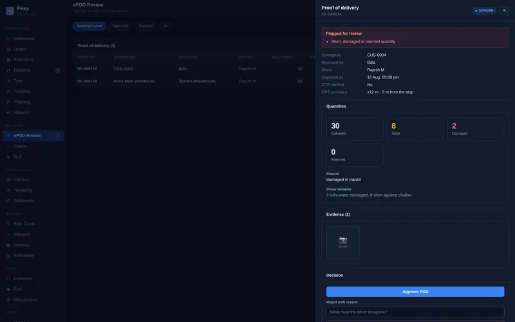Switch to the Rejected filter tab
The width and height of the screenshot is (515, 322).
click(146, 26)
